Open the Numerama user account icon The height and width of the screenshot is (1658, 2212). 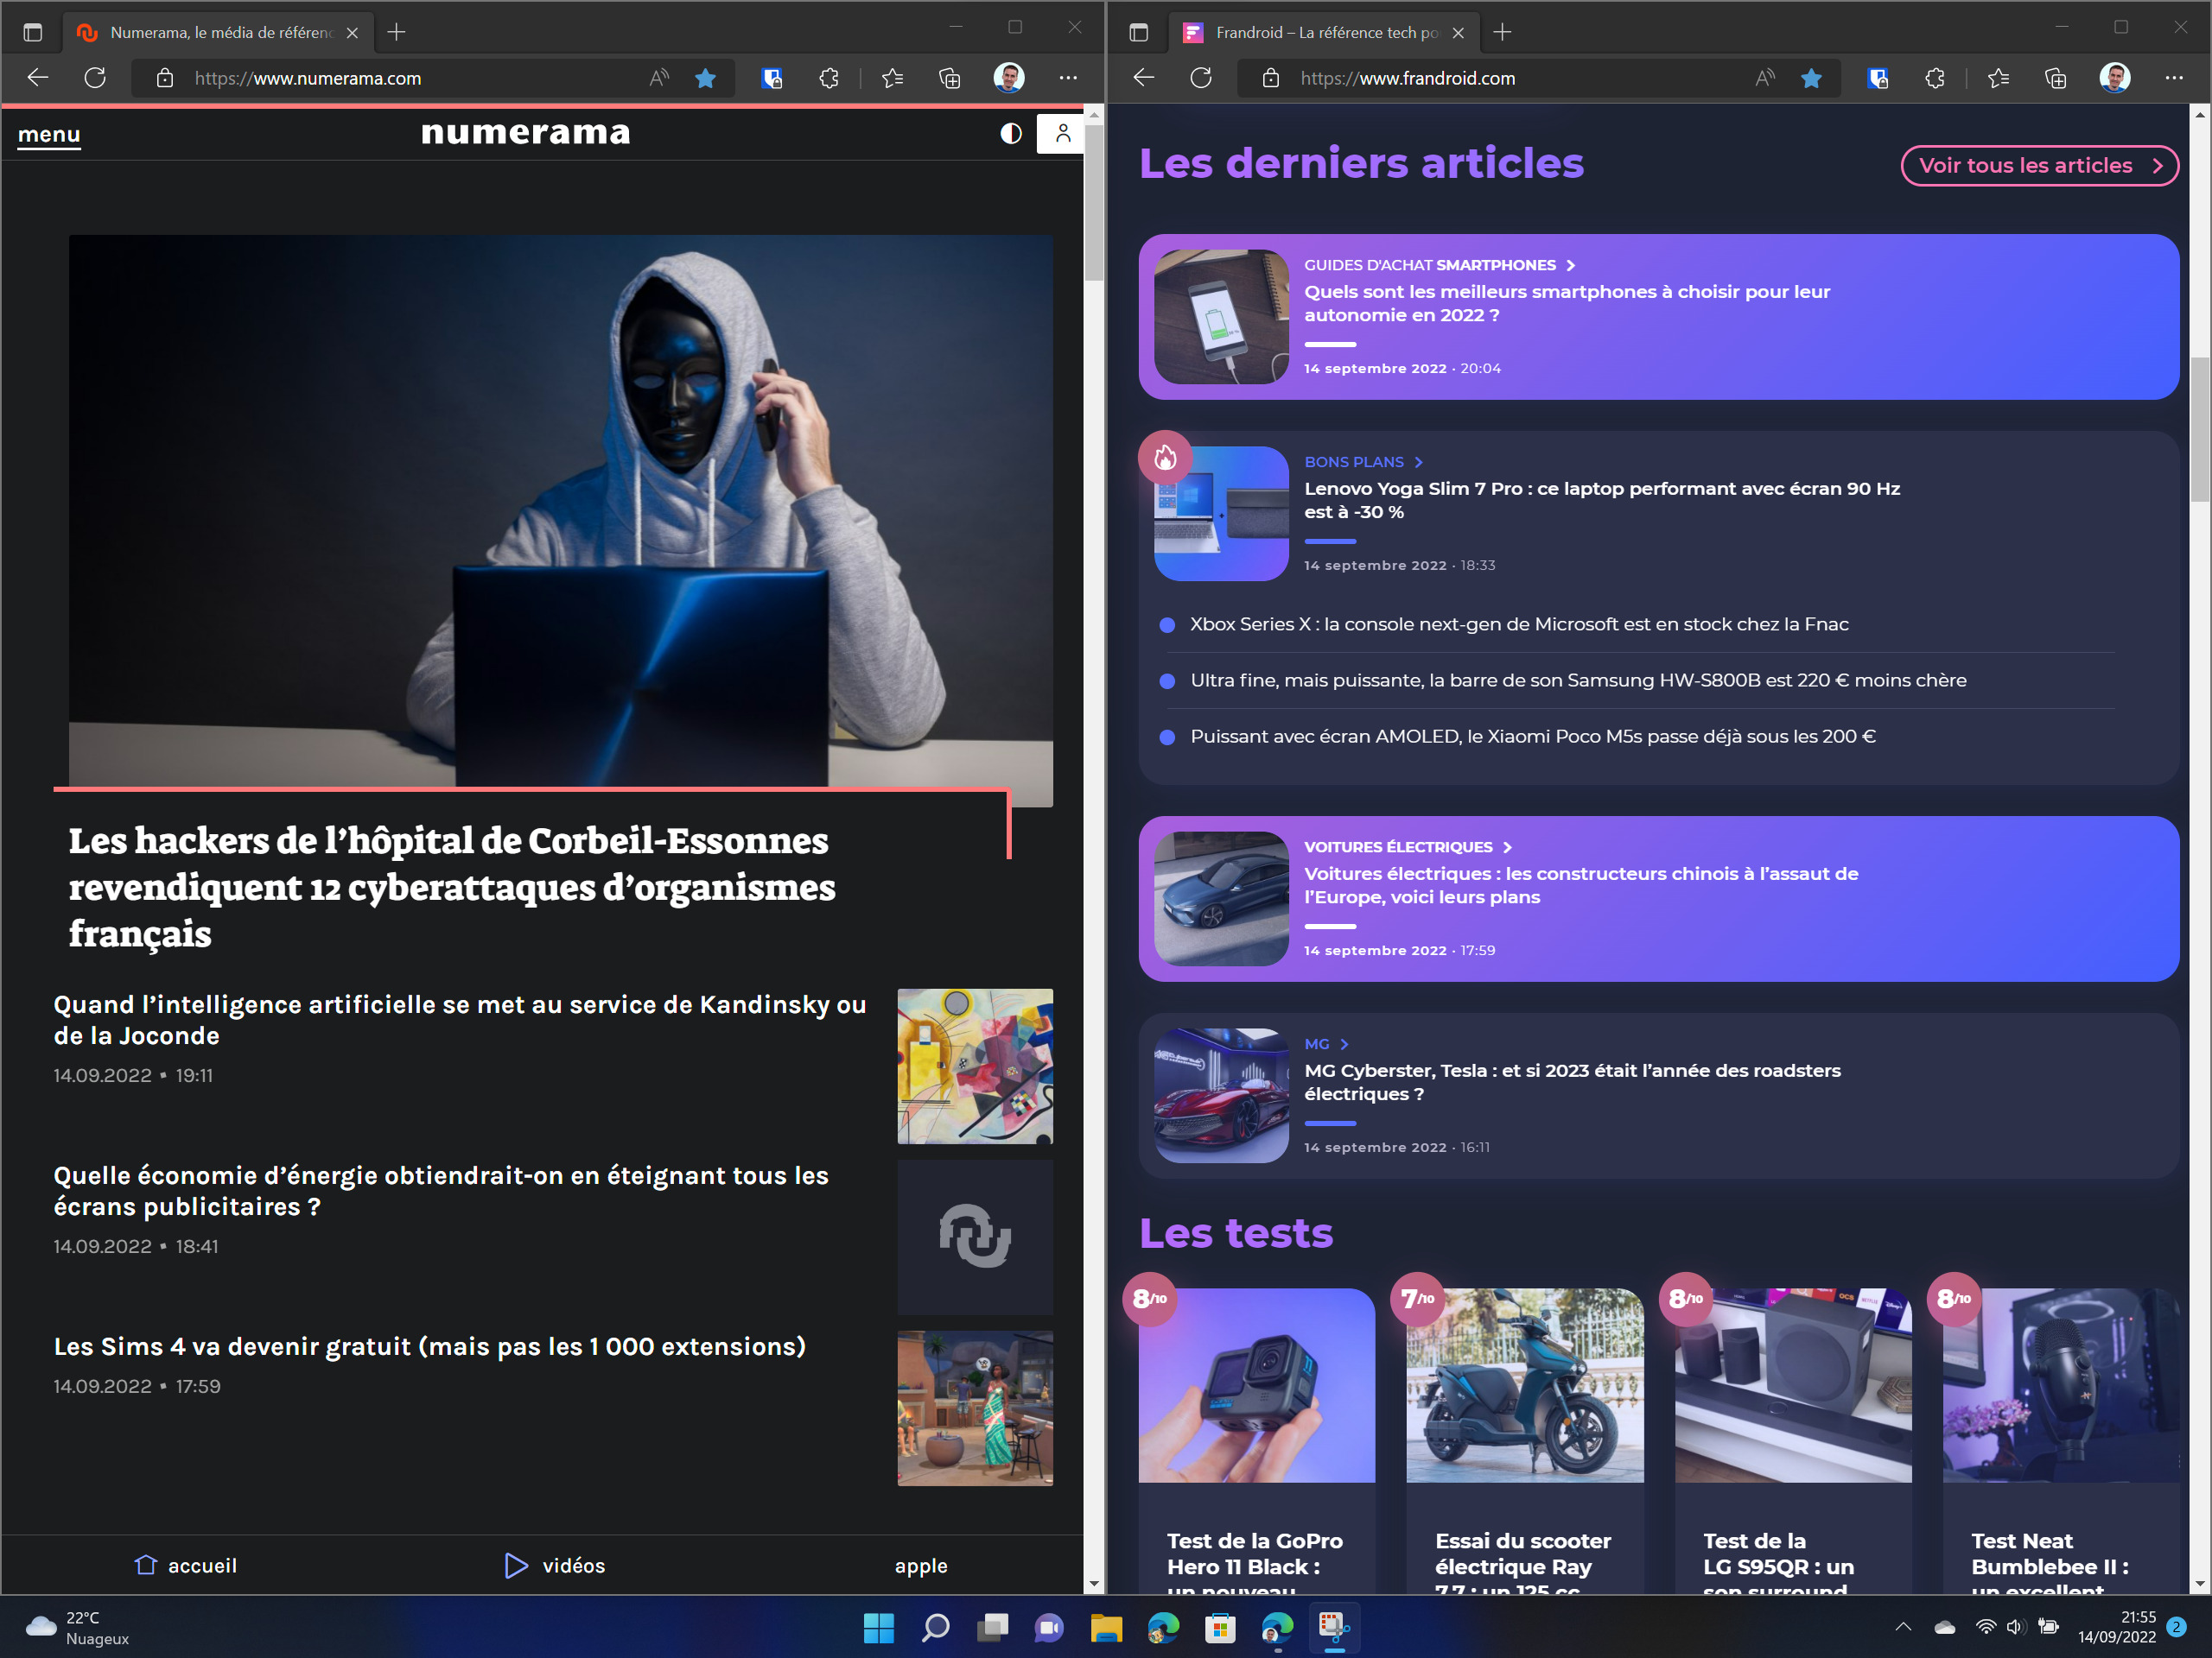(1062, 133)
